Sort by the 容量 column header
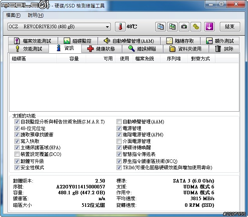248x217 pixels. [71, 59]
